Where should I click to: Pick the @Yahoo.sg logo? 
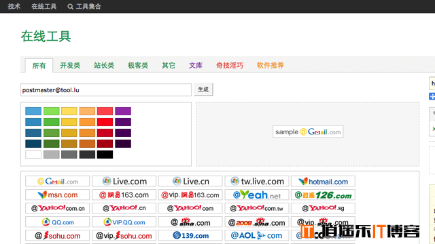324,208
